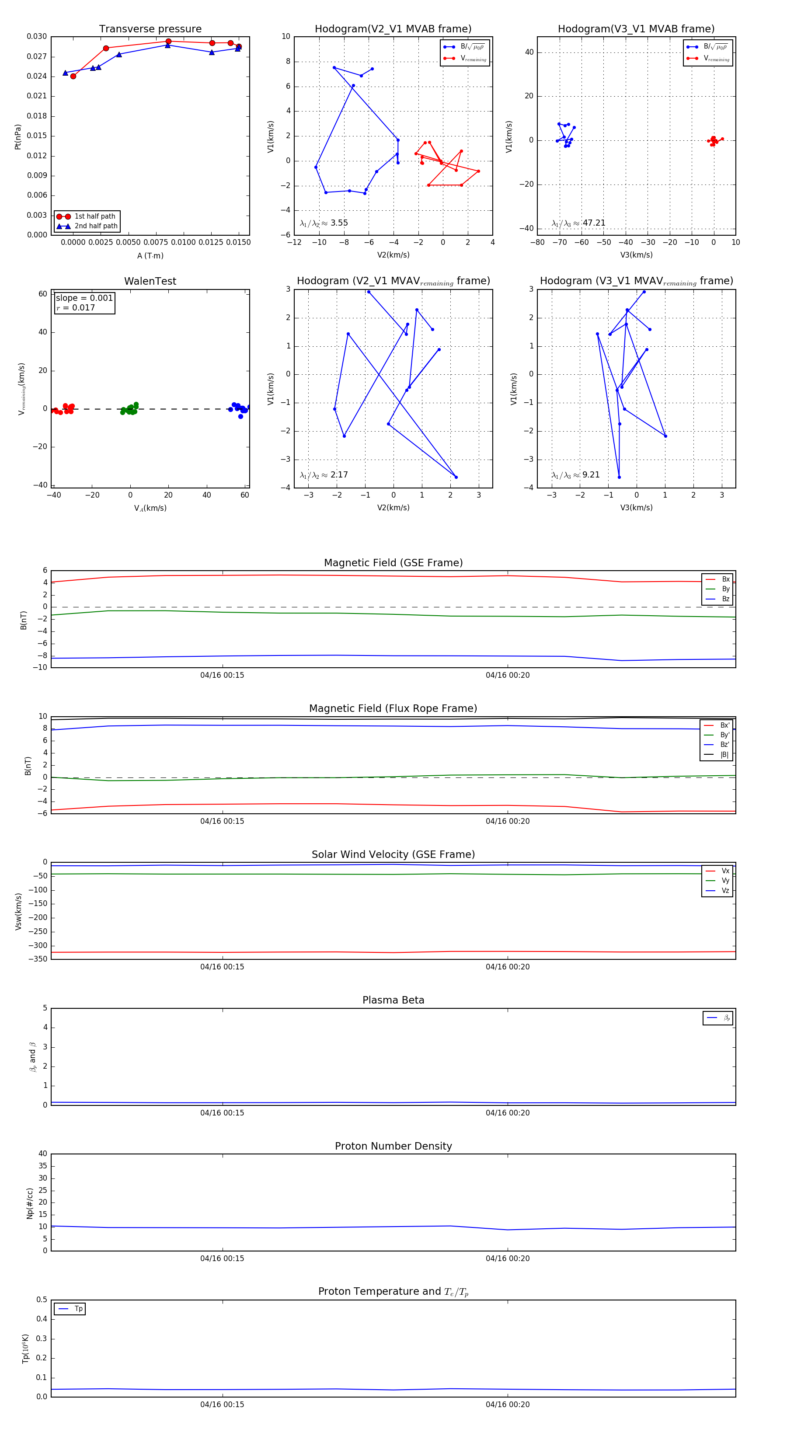This screenshot has height=1443, width=787.
Task: Click the 'Magnetic Field (Flux Rope Frame)' title
Action: pyautogui.click(x=393, y=709)
